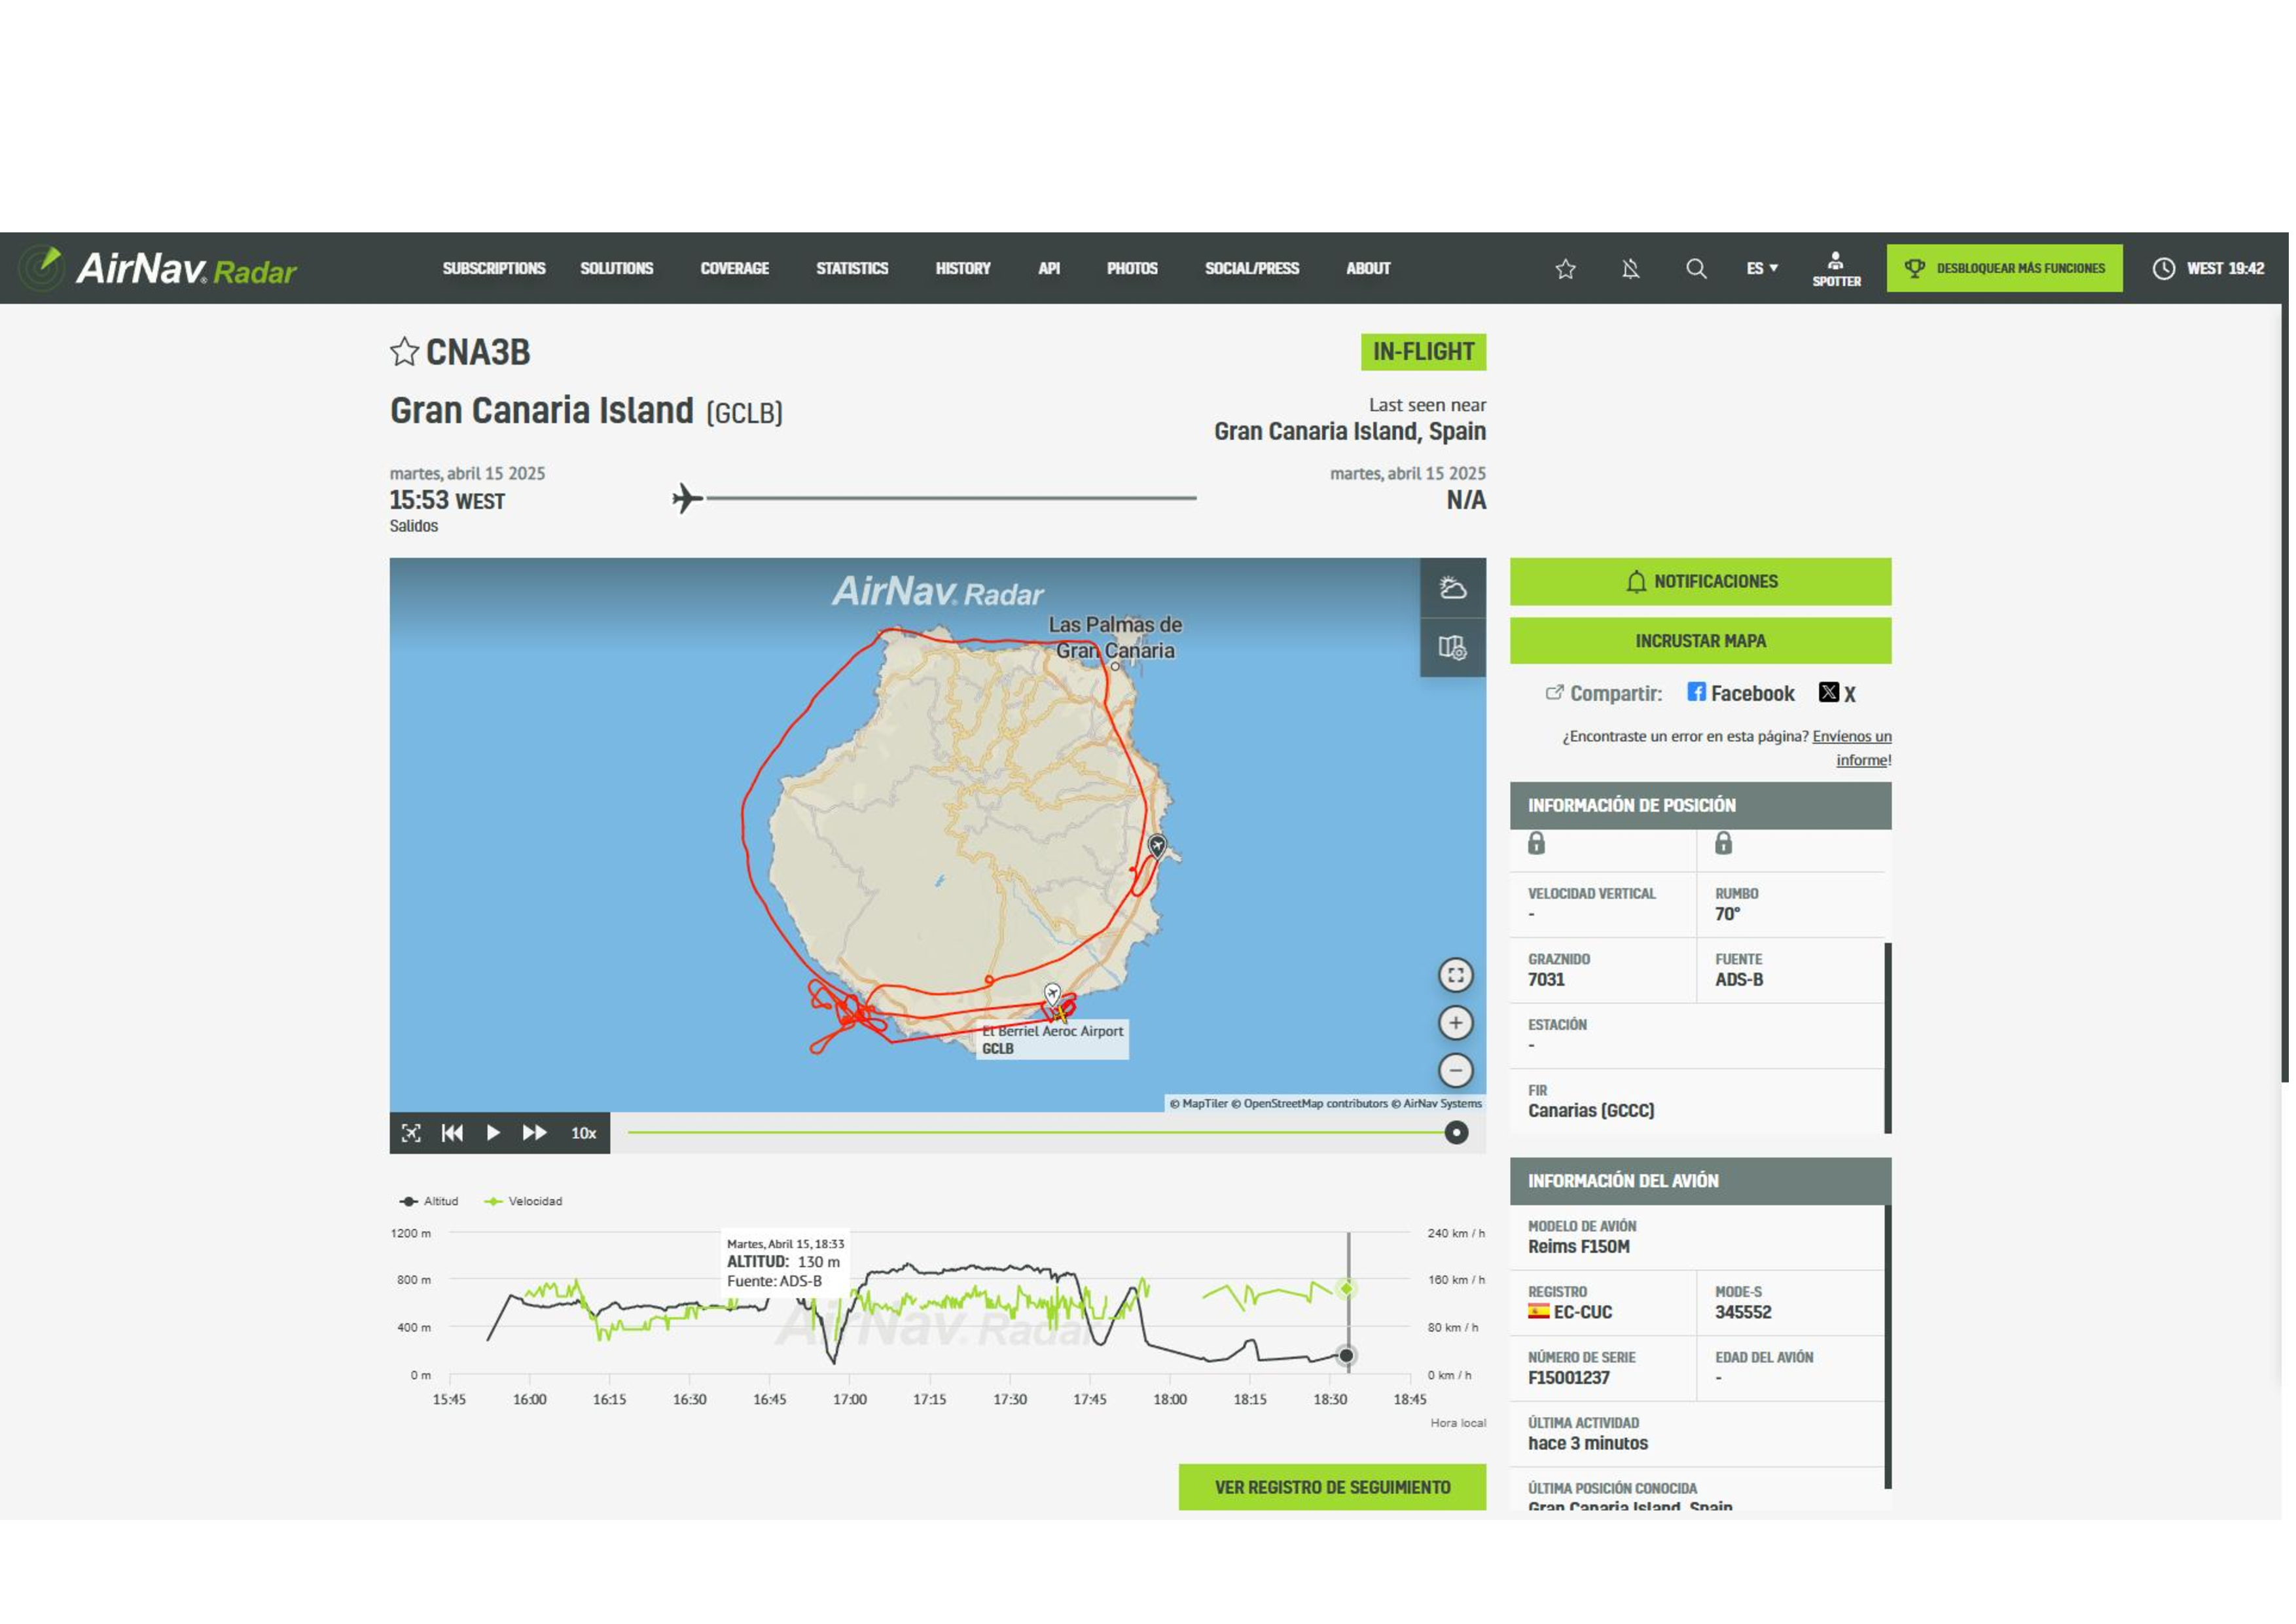The width and height of the screenshot is (2296, 1624).
Task: Open the search magnifier icon
Action: pos(1697,269)
